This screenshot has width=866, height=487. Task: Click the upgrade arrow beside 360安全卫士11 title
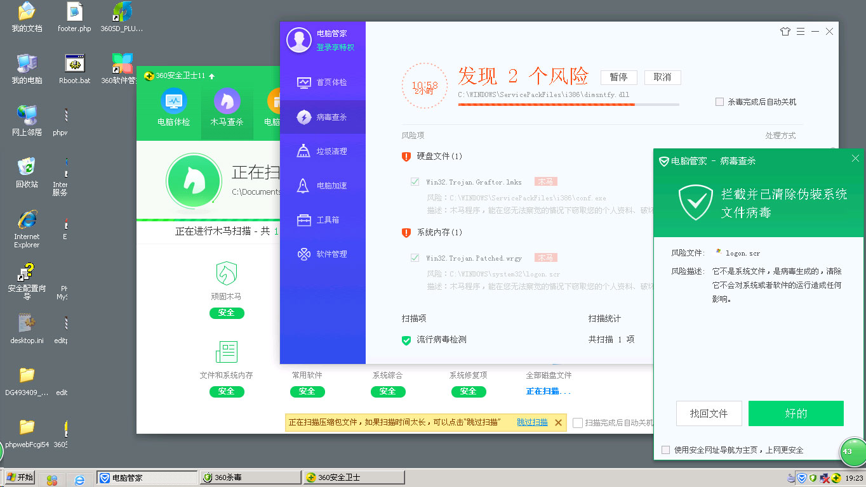pos(212,76)
